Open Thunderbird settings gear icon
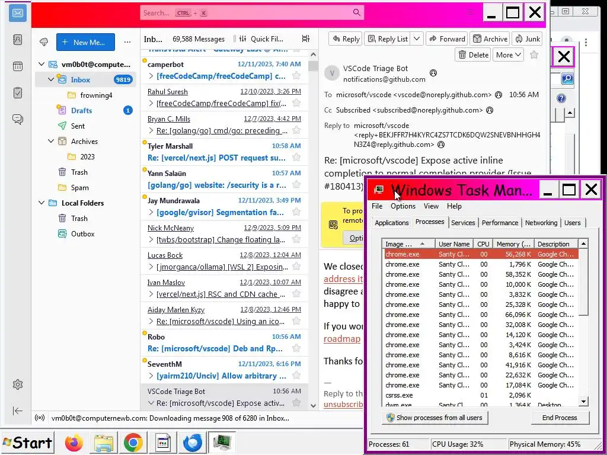The image size is (607, 455). point(17,384)
